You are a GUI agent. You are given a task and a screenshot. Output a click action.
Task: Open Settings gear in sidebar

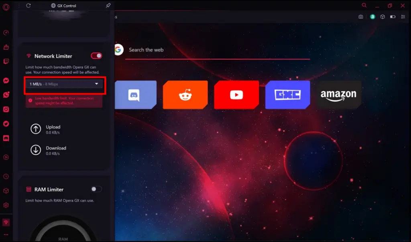[x=6, y=206]
